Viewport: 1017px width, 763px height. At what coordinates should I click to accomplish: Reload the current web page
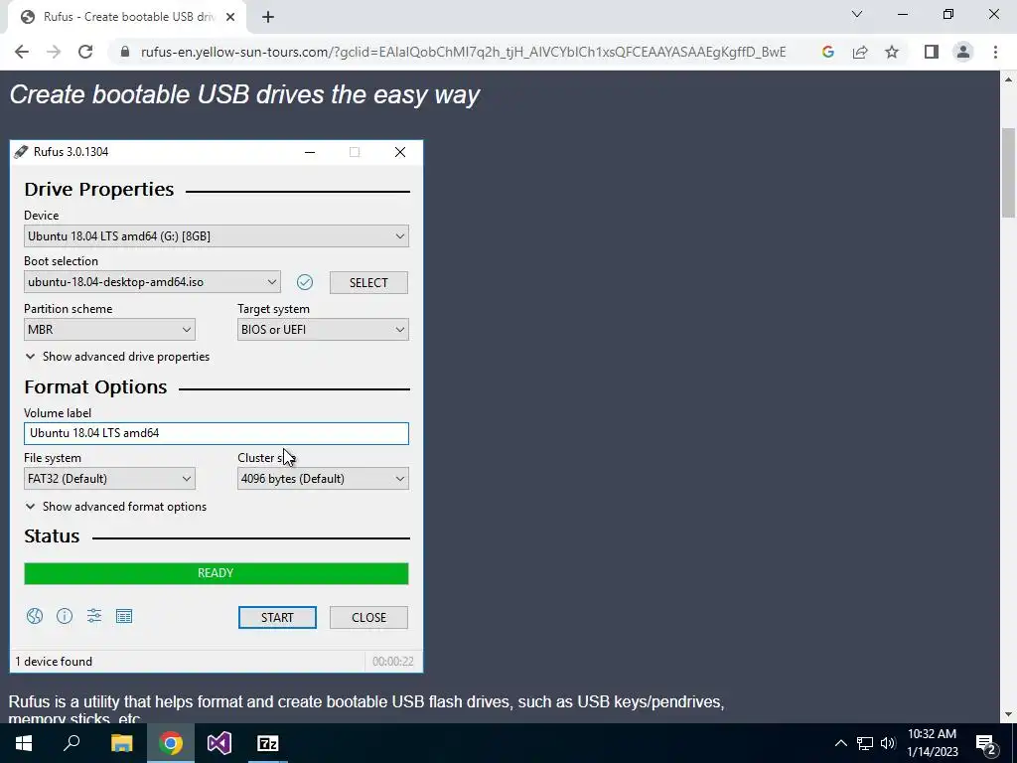click(85, 52)
